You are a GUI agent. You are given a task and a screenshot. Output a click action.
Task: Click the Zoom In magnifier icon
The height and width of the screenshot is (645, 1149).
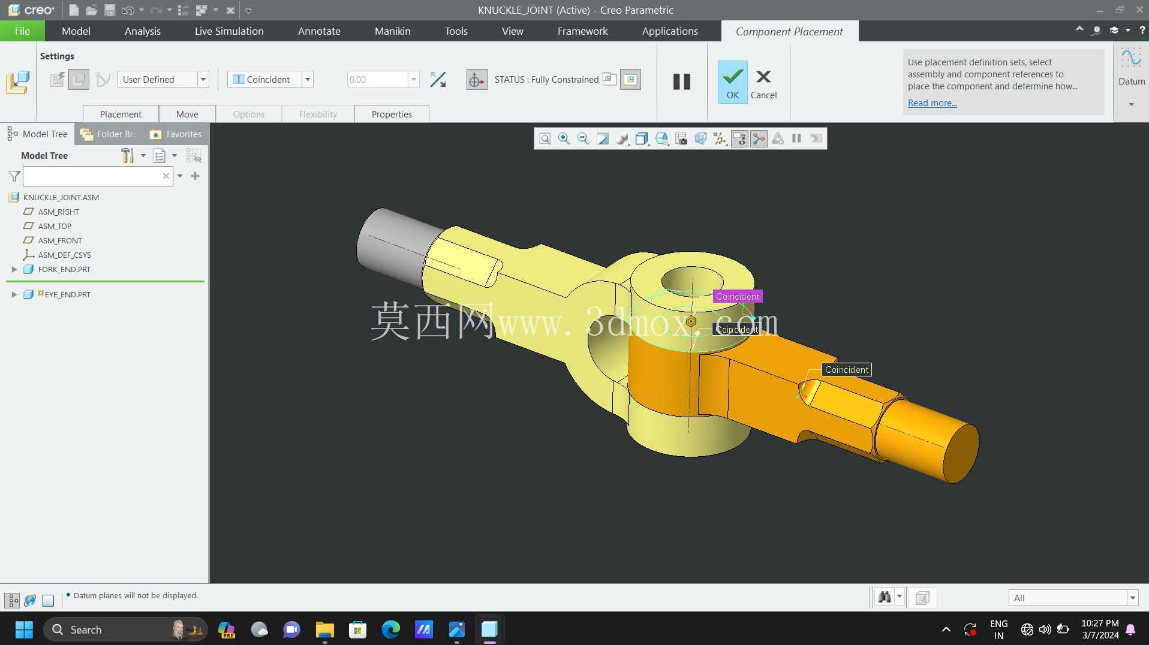564,139
